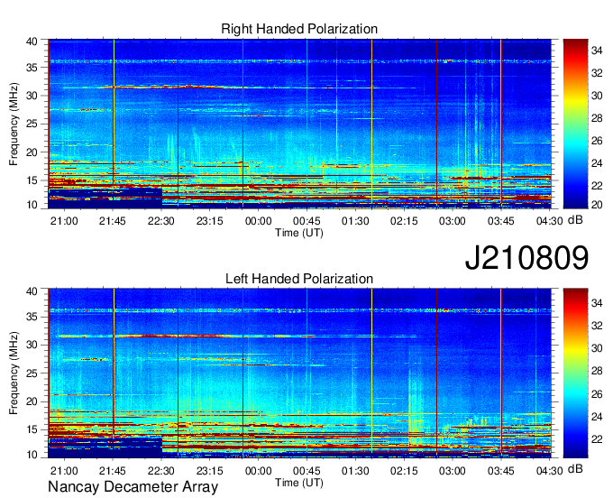
Task: Click the color scale bar beside Left Handed plot
Action: tap(575, 373)
